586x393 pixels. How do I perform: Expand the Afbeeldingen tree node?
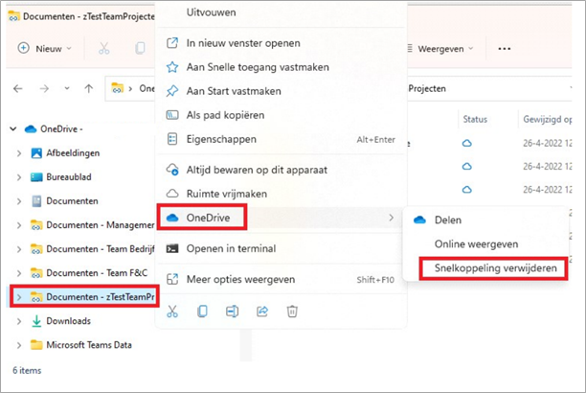[19, 153]
